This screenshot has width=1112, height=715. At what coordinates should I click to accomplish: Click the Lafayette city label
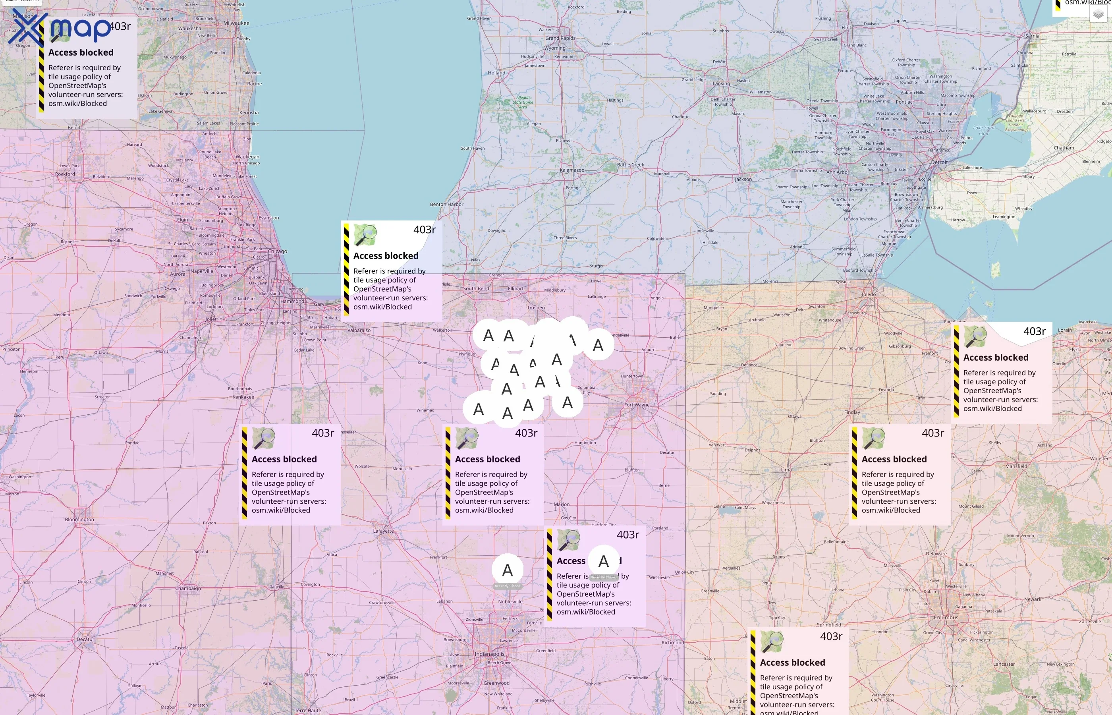point(383,531)
